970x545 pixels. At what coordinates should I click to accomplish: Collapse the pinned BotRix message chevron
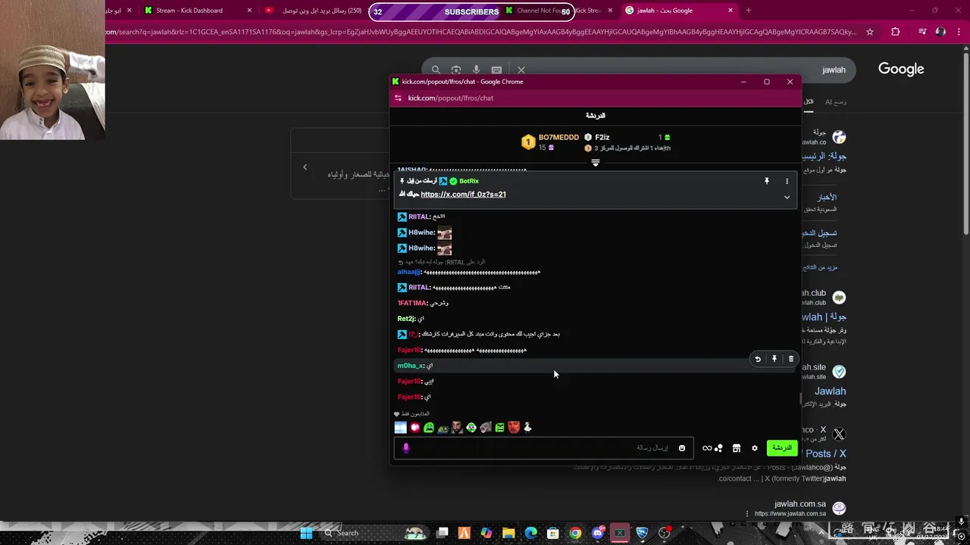(787, 197)
